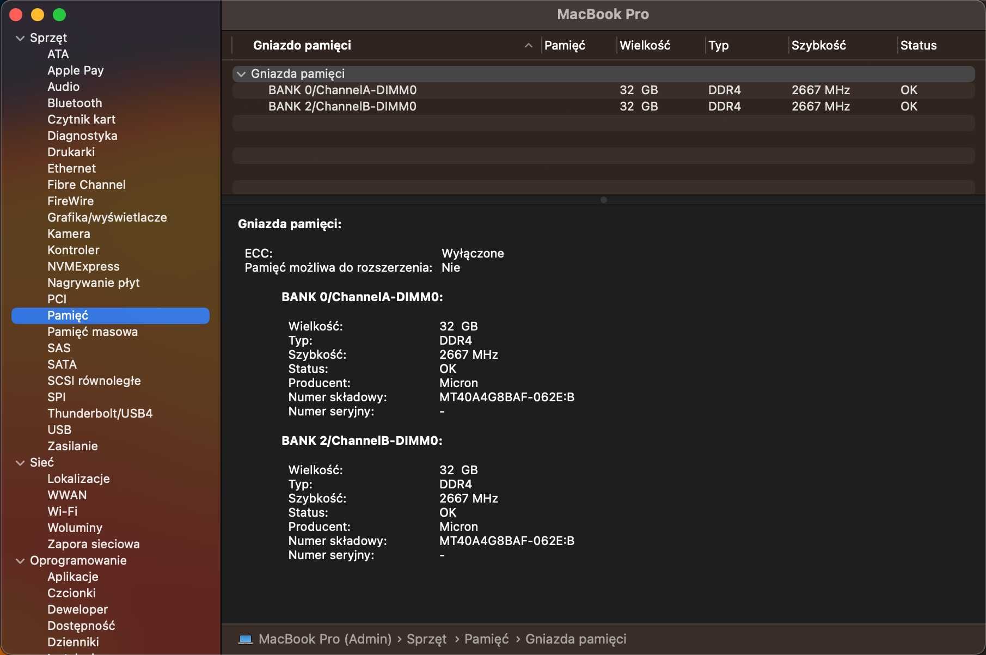Click the split-pane divider handle dot
Image resolution: width=986 pixels, height=655 pixels.
click(x=603, y=200)
